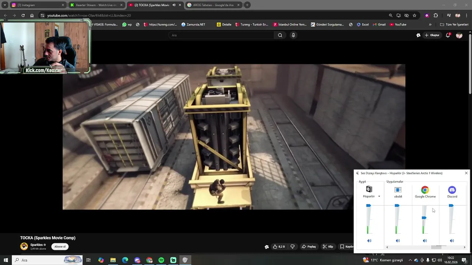
Task: Switch to the Keaxter Stream tab
Action: pyautogui.click(x=96, y=5)
